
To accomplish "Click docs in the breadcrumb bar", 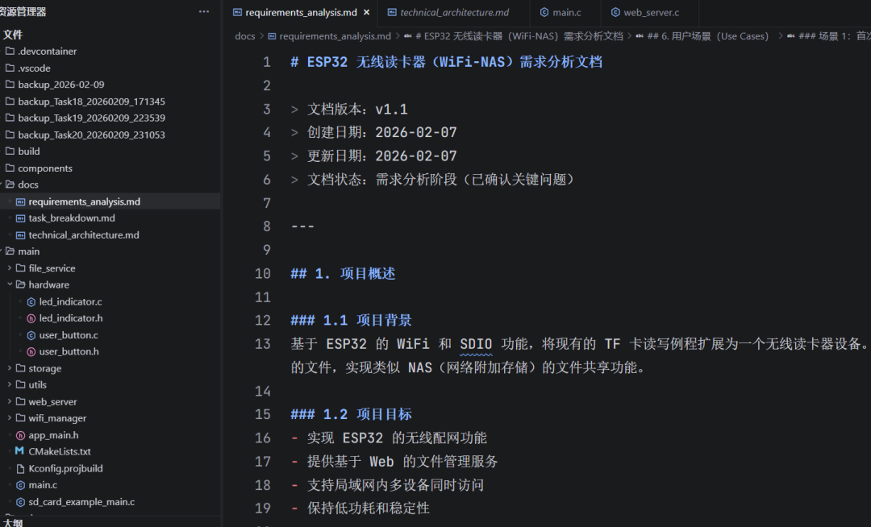I will [x=244, y=35].
